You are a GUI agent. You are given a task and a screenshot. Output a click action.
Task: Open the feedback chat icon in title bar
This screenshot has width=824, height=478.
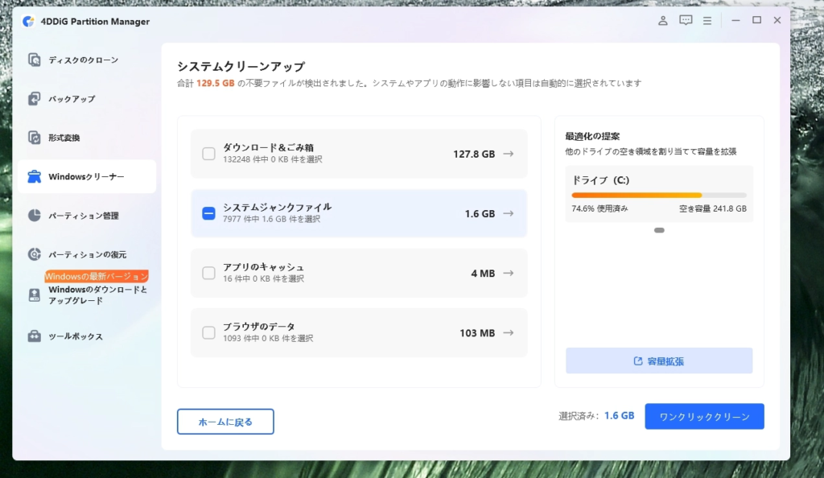[686, 21]
